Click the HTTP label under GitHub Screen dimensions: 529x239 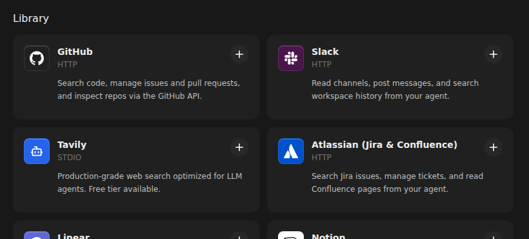pyautogui.click(x=67, y=65)
